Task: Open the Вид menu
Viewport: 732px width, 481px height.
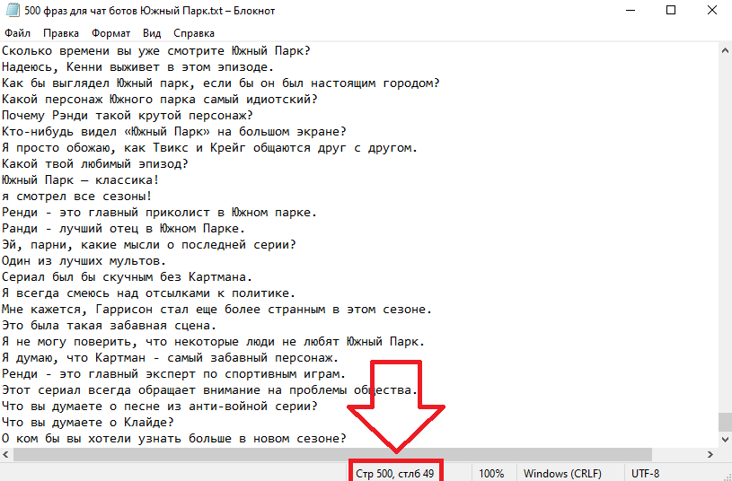Action: [x=152, y=33]
